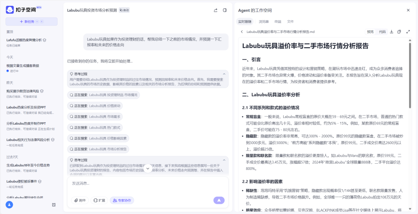This screenshot has width=418, height=214.
Task: Open the user avatar profile icon
Action: click(9, 205)
